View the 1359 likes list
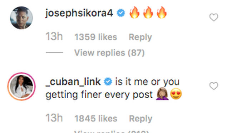This screenshot has height=133, width=236. pos(96,37)
